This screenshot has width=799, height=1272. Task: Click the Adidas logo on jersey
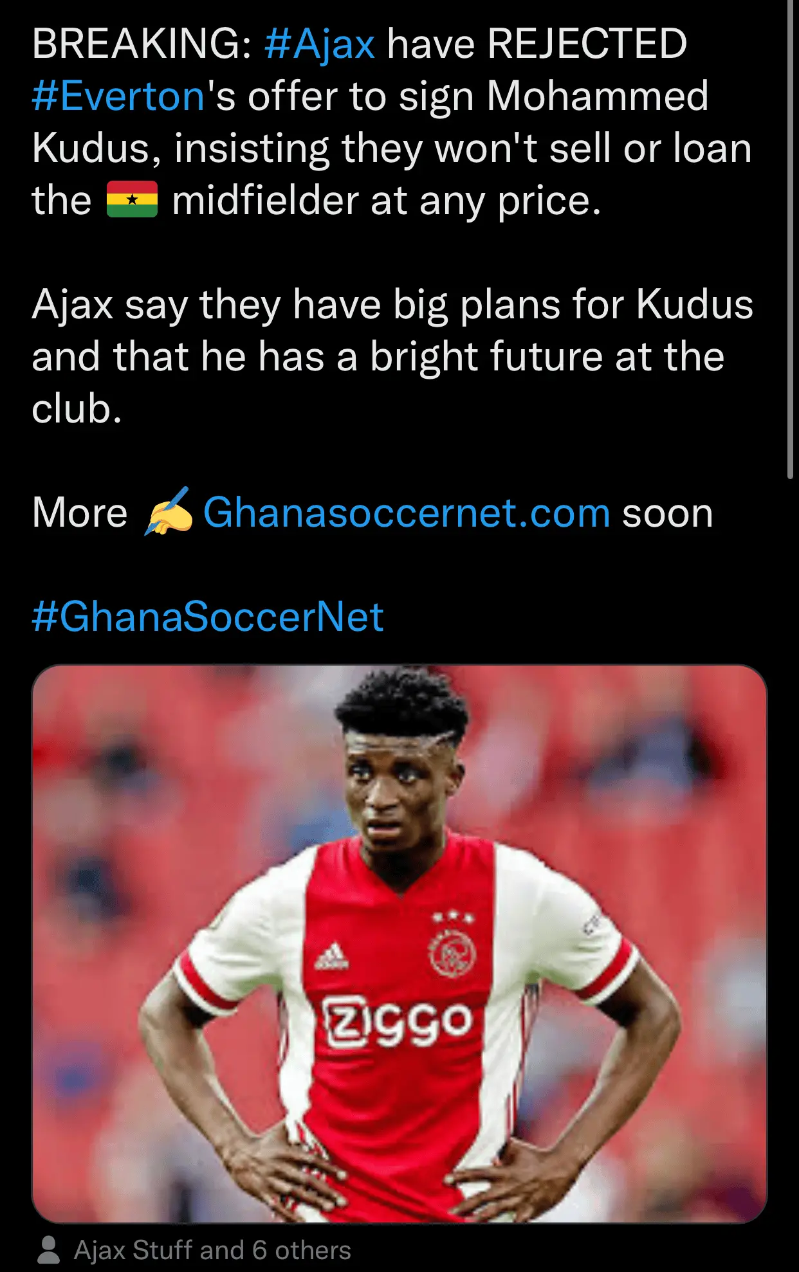point(332,956)
